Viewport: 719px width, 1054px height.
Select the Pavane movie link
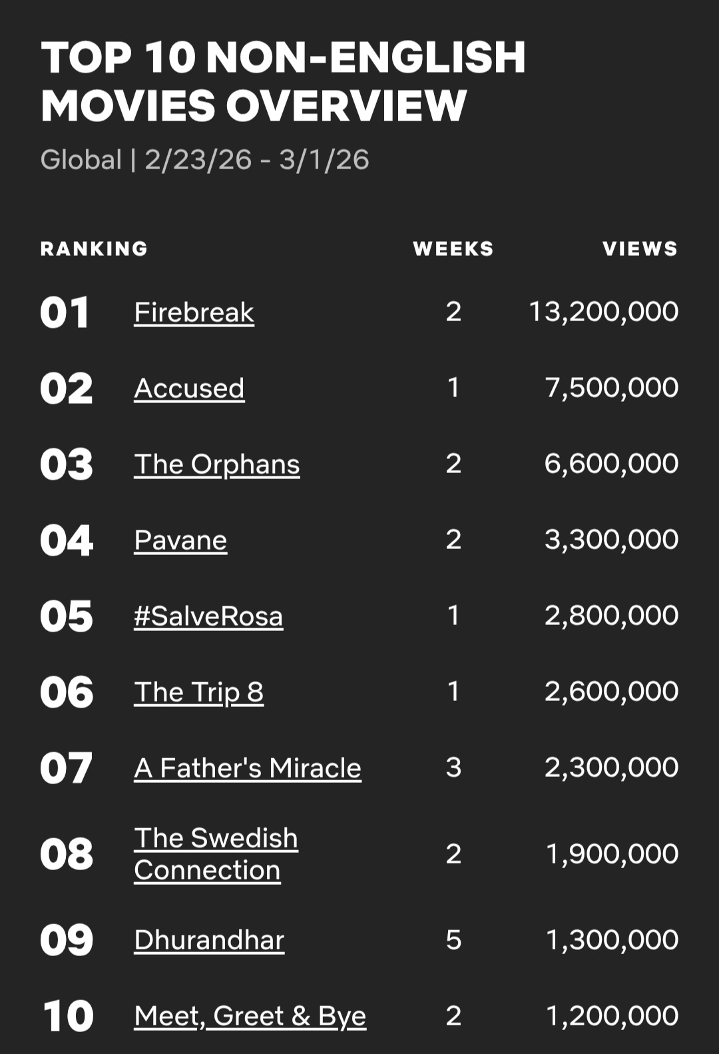click(x=180, y=540)
